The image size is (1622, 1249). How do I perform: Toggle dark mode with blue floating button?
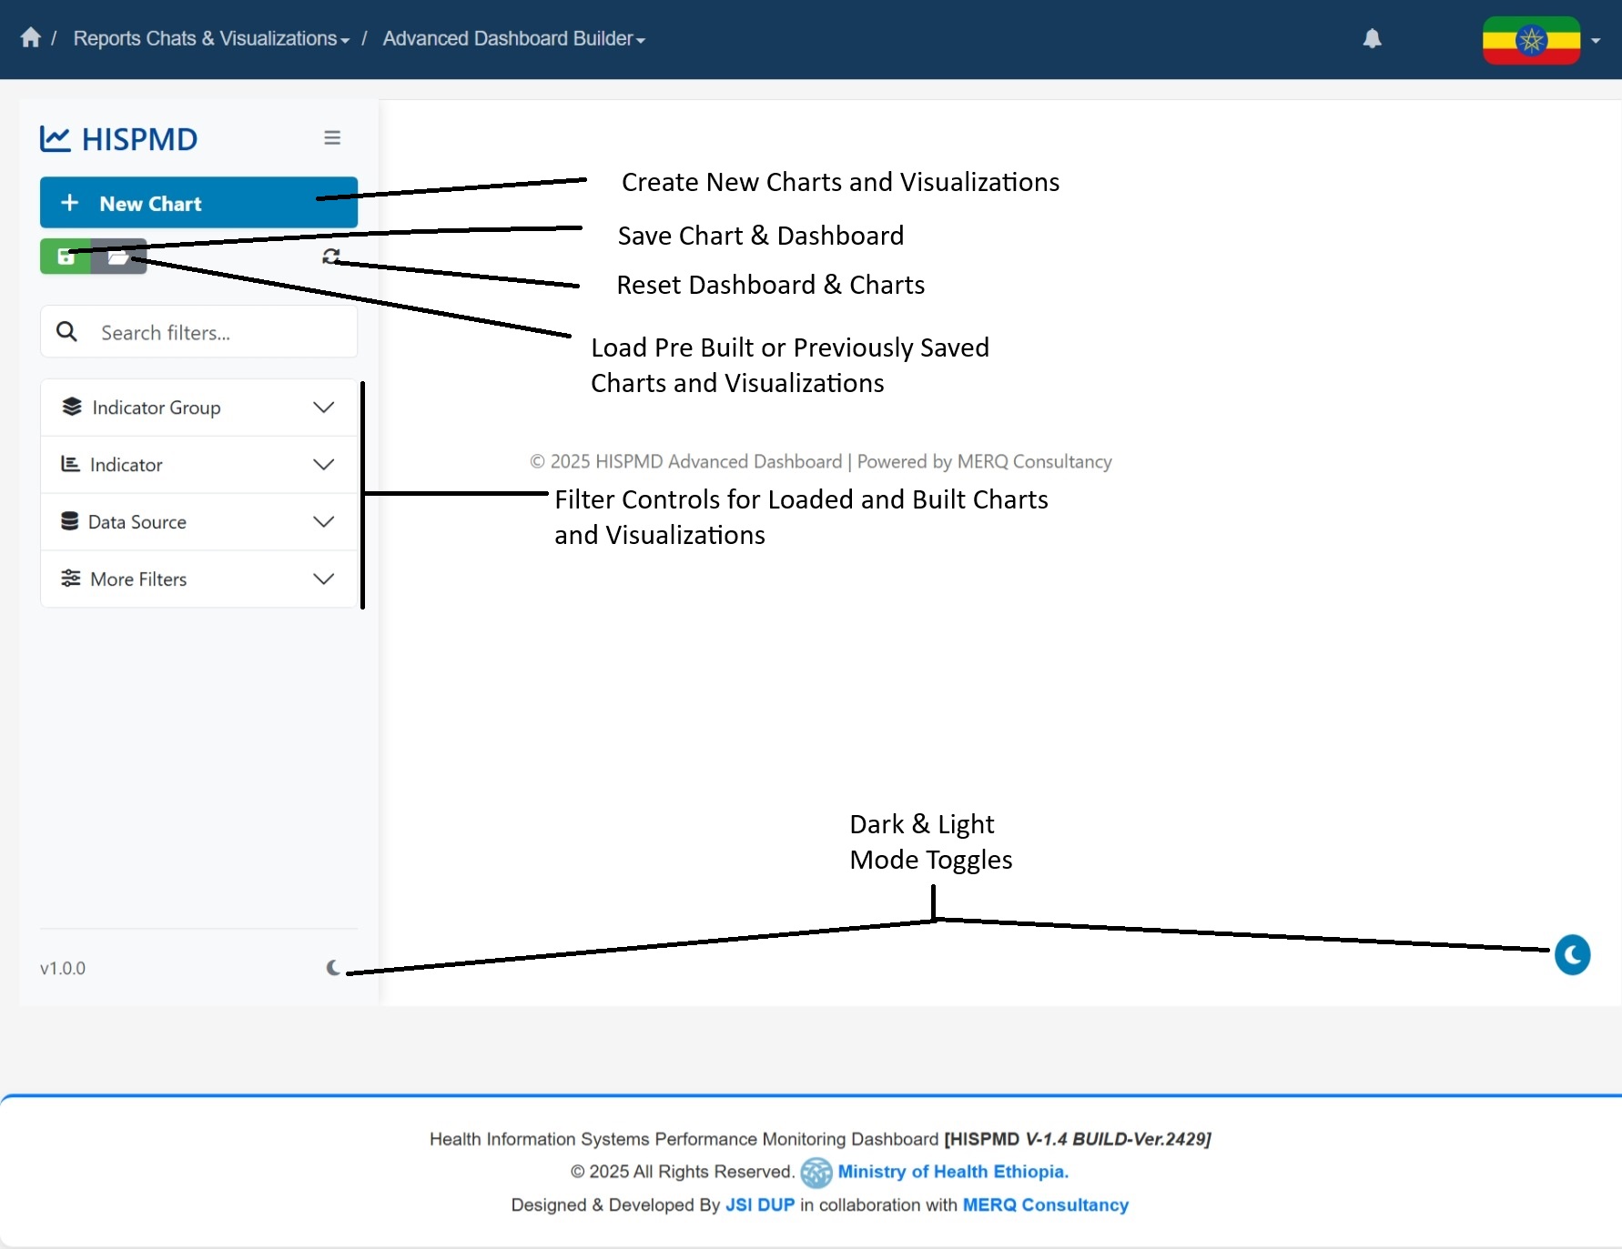point(1572,955)
